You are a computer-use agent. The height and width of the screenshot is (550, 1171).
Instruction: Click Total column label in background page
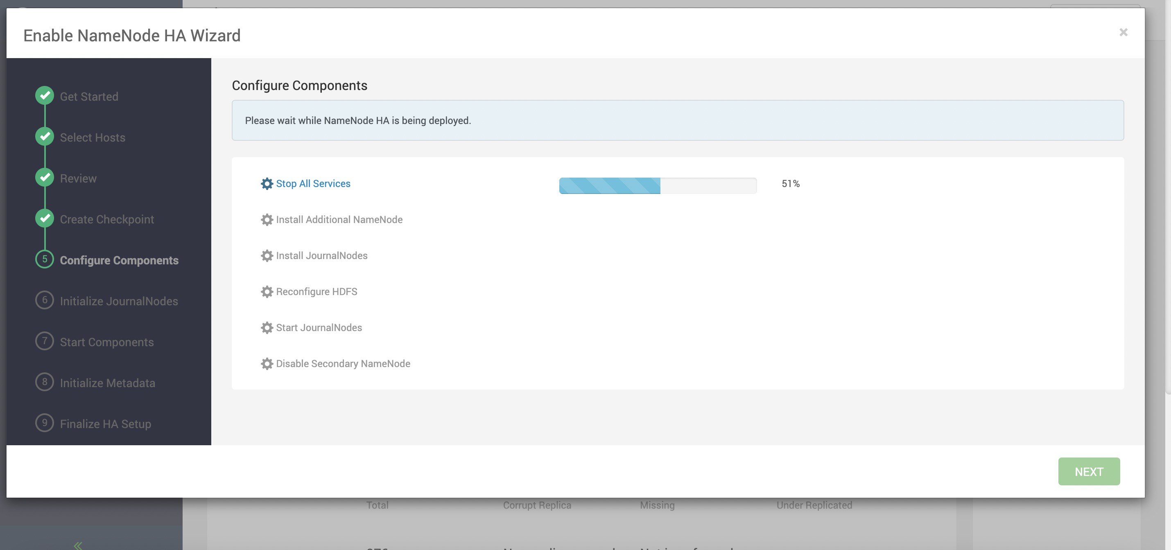pyautogui.click(x=378, y=505)
